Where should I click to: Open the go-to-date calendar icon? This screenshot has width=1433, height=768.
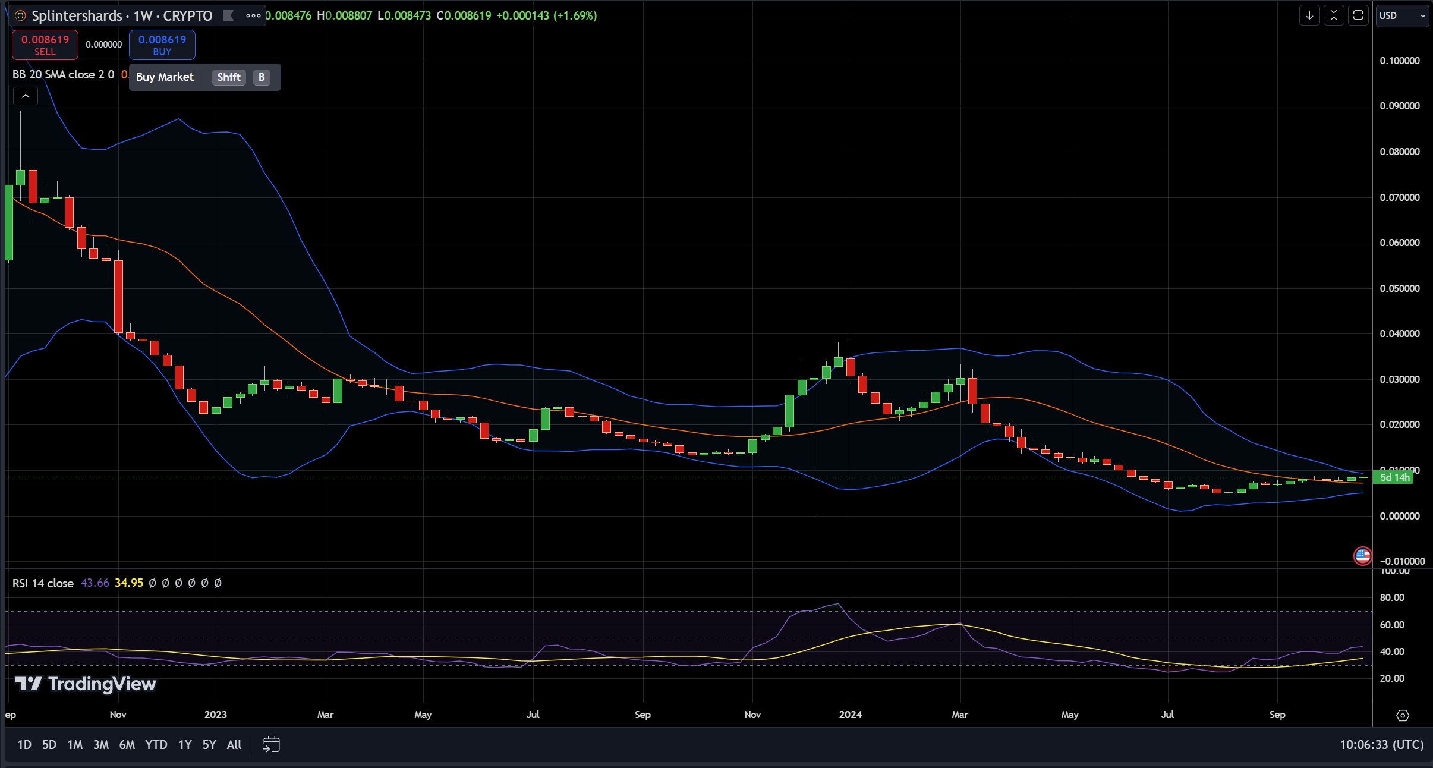coord(271,745)
